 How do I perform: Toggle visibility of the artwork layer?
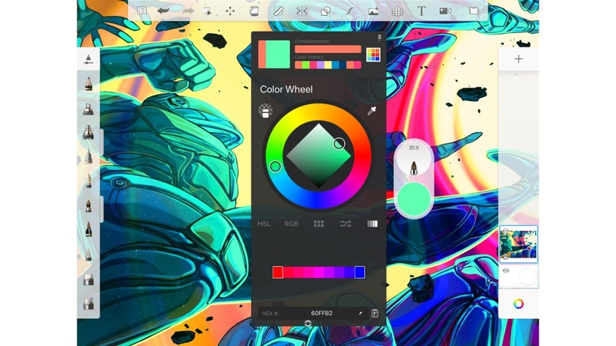click(x=505, y=232)
